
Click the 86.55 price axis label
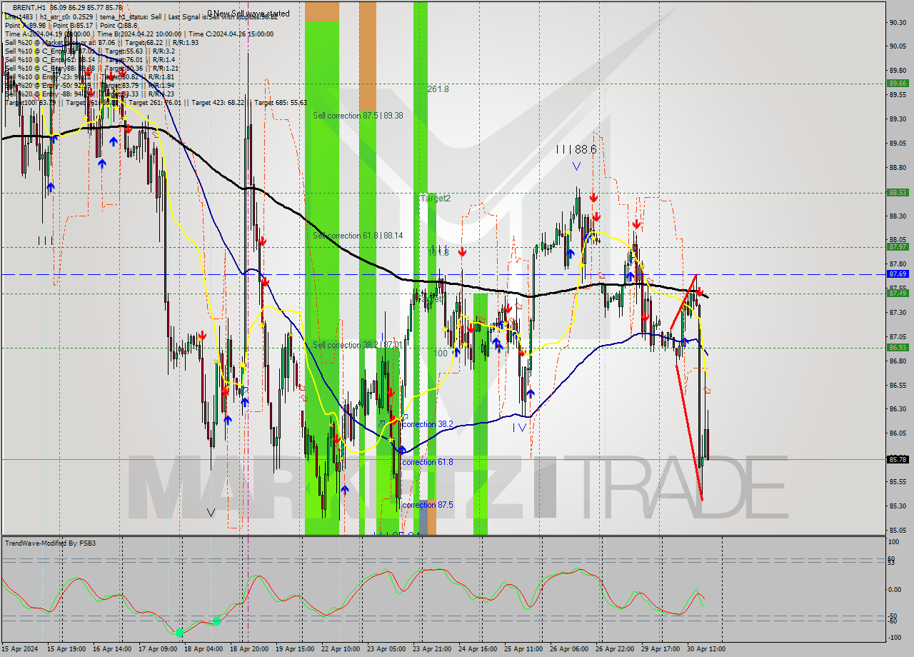point(898,386)
